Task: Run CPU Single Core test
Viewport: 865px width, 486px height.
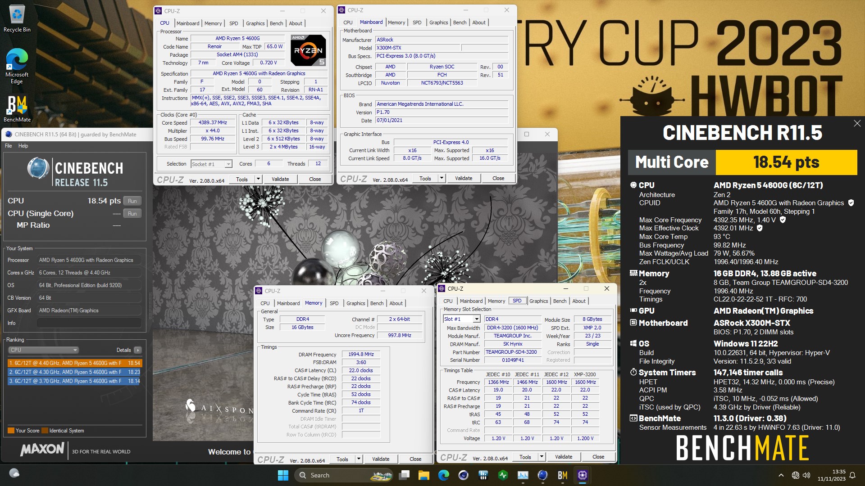Action: point(132,214)
